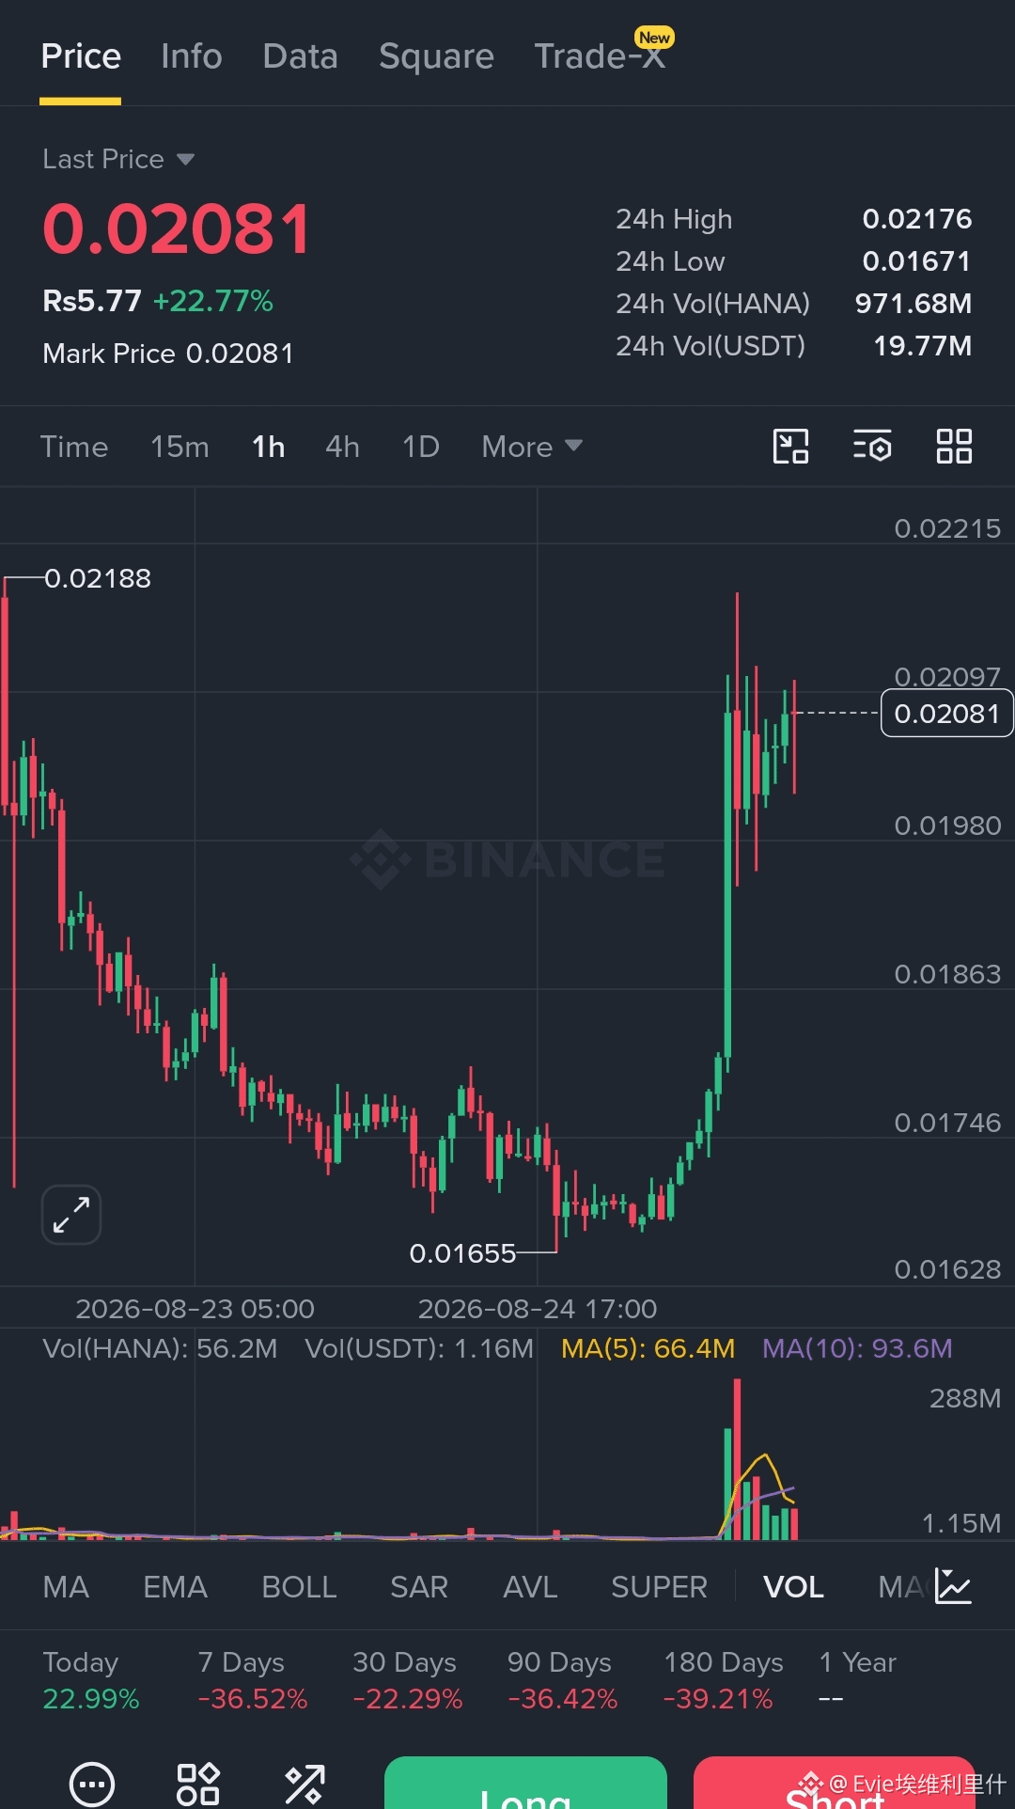Switch to the Info tab
This screenshot has width=1015, height=1809.
coord(192,56)
